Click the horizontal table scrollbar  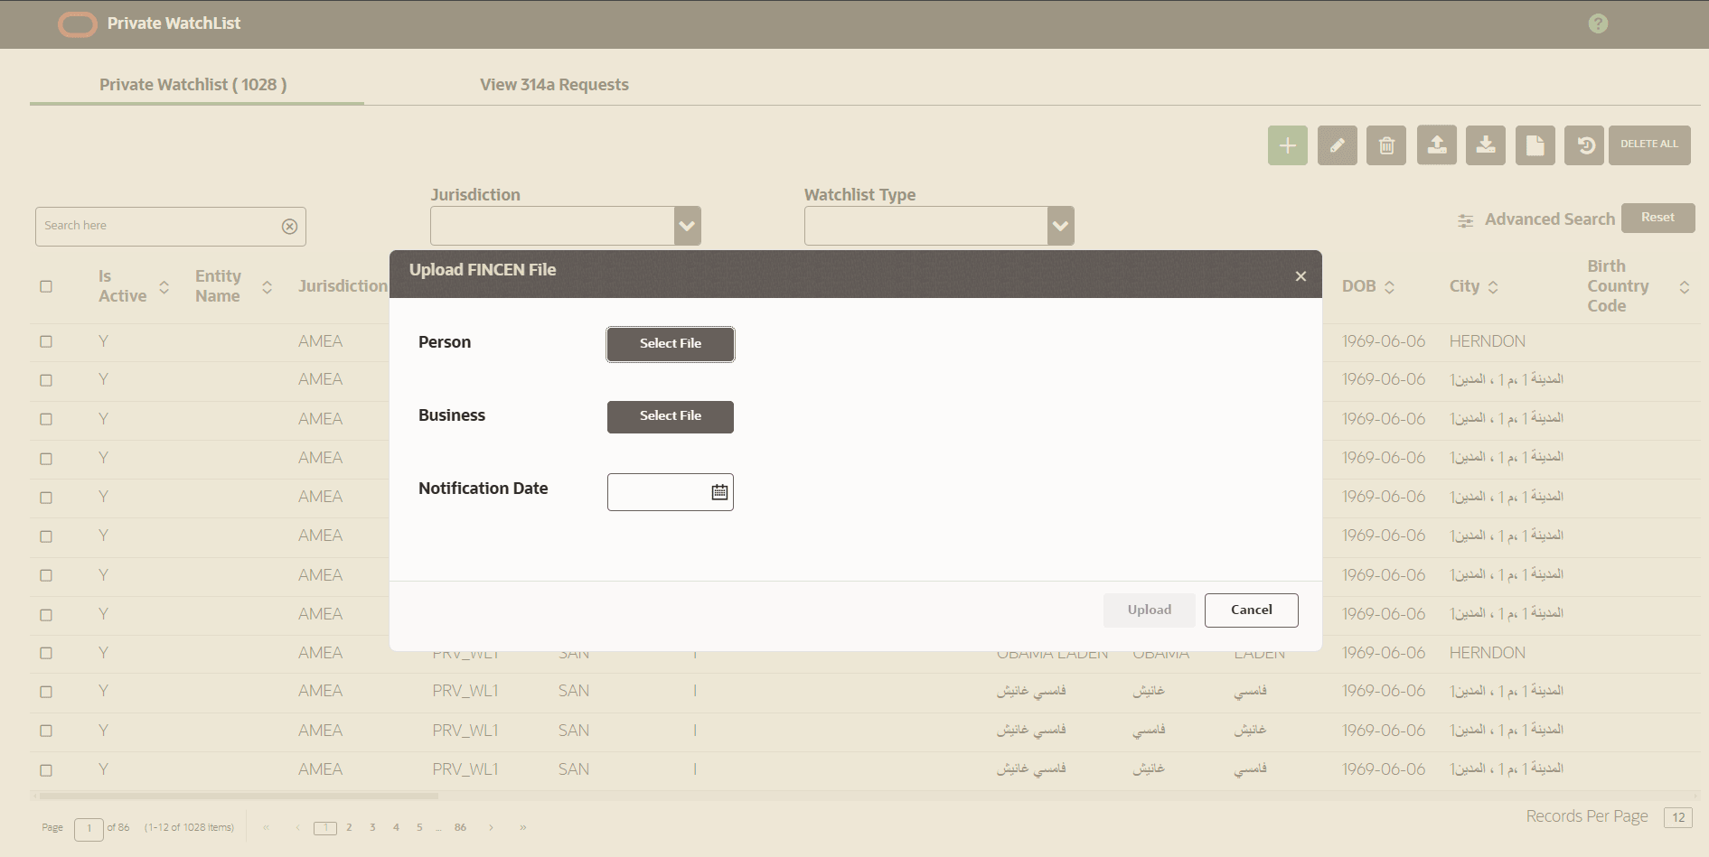point(239,796)
